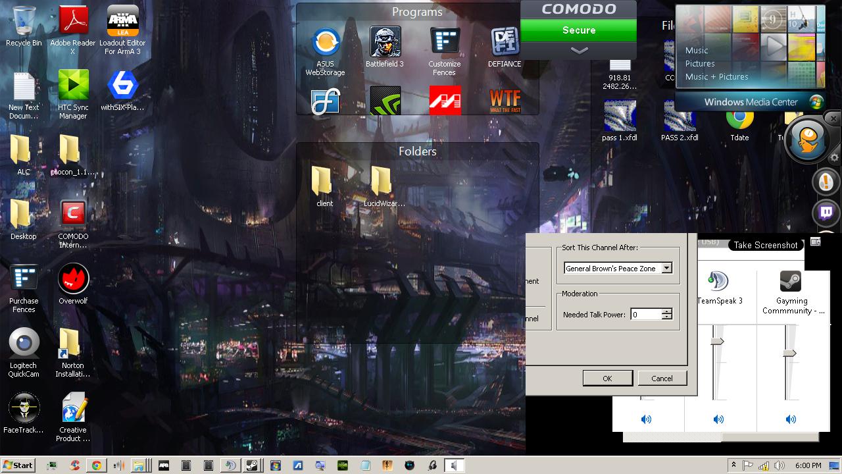
Task: Adjust the Gayming Community volume slider
Action: [790, 354]
